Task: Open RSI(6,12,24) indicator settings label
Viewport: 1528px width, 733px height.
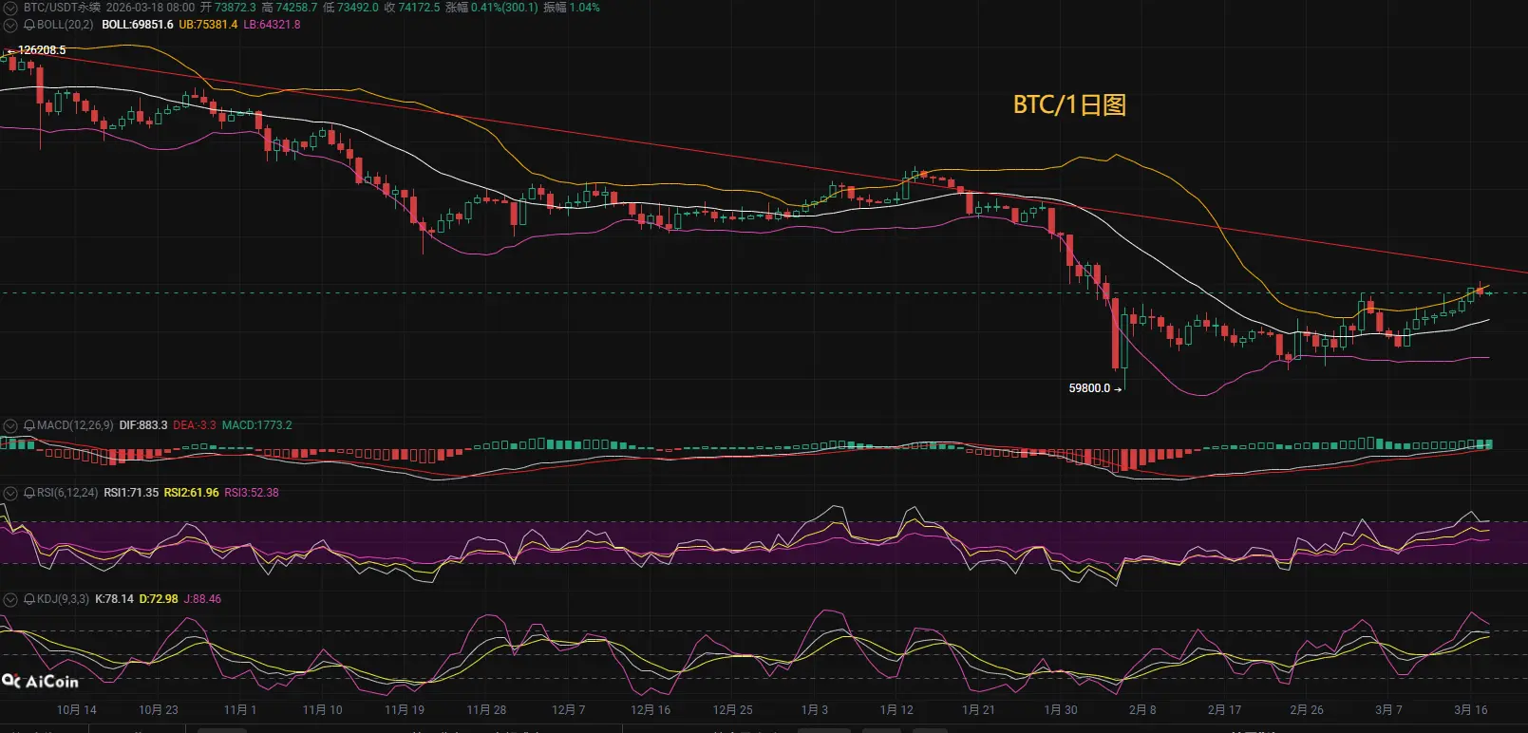Action: point(67,493)
